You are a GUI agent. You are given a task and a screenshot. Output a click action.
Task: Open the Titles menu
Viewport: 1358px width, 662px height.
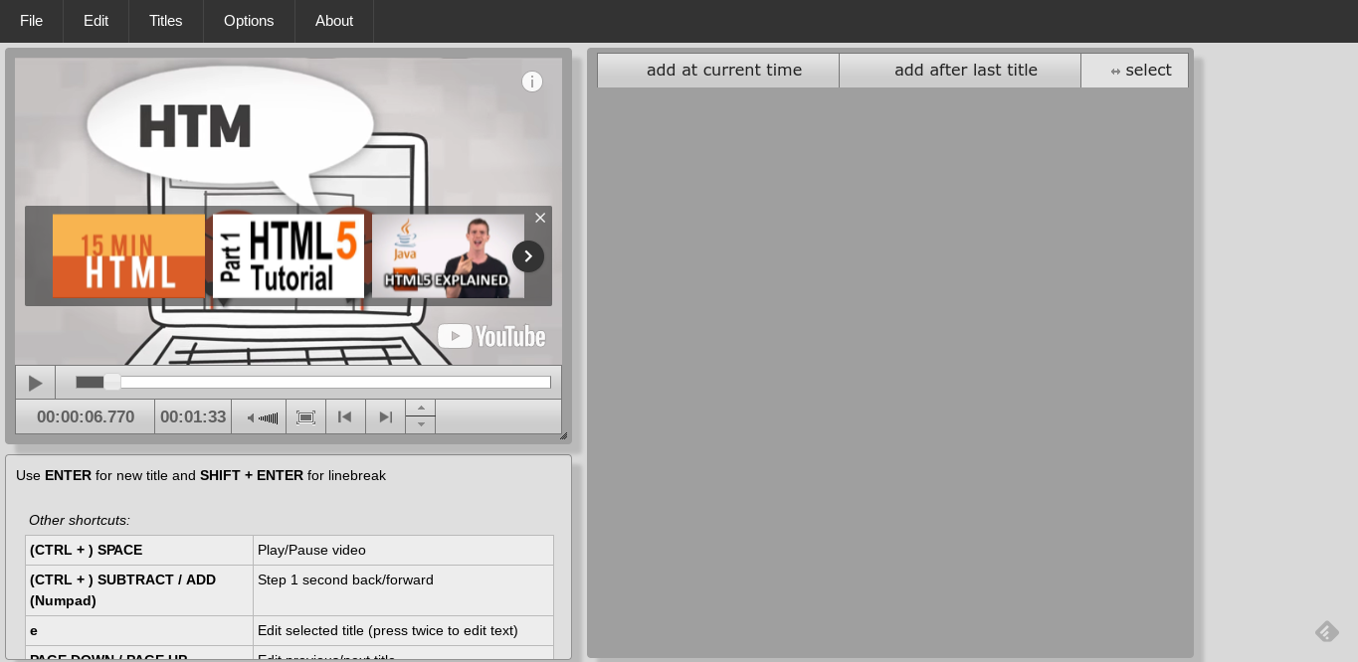tap(166, 21)
